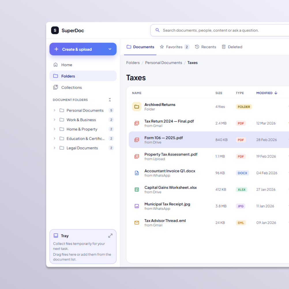
Task: Switch to the Recents tab
Action: point(206,47)
